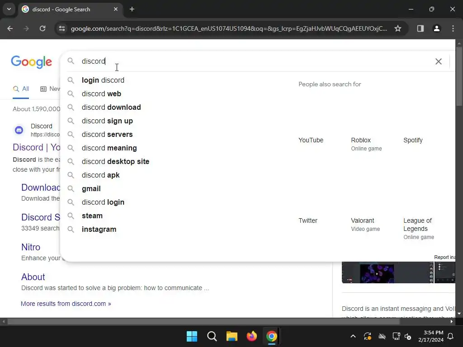Click the Google logo

[31, 62]
